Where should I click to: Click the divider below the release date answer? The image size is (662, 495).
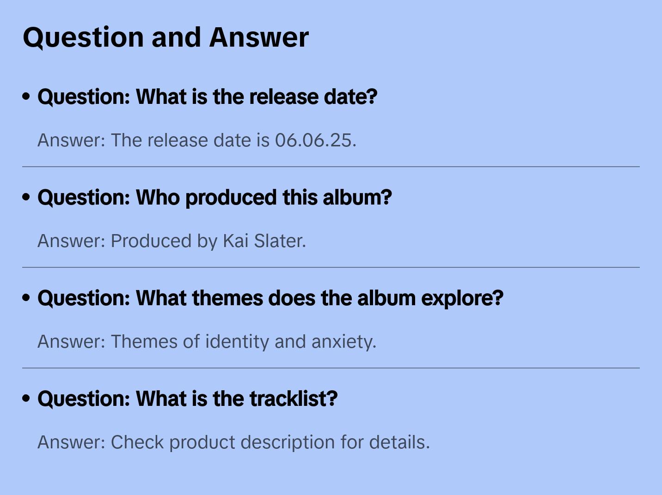coord(331,167)
